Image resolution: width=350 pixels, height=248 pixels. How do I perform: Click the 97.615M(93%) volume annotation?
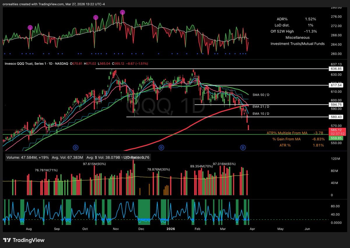coord(94,164)
